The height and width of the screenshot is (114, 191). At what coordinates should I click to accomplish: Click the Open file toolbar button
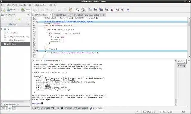(11, 10)
